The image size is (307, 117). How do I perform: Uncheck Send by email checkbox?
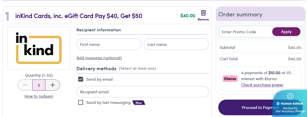coord(81,79)
